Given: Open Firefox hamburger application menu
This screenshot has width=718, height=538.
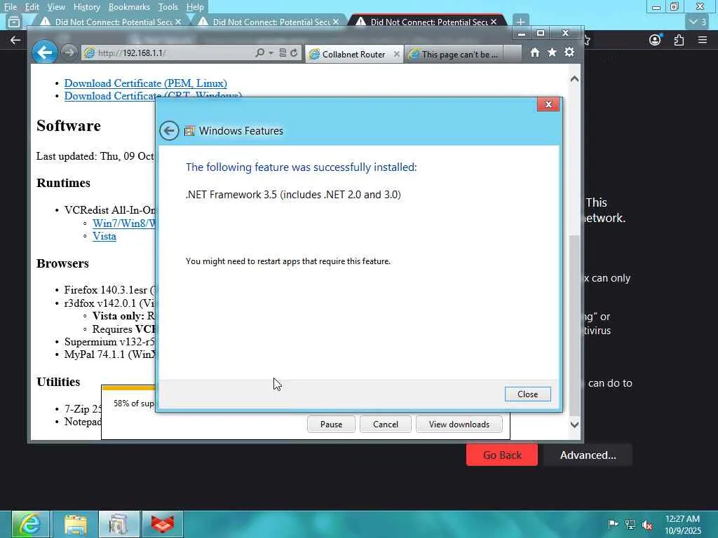Looking at the screenshot, I should (x=703, y=40).
